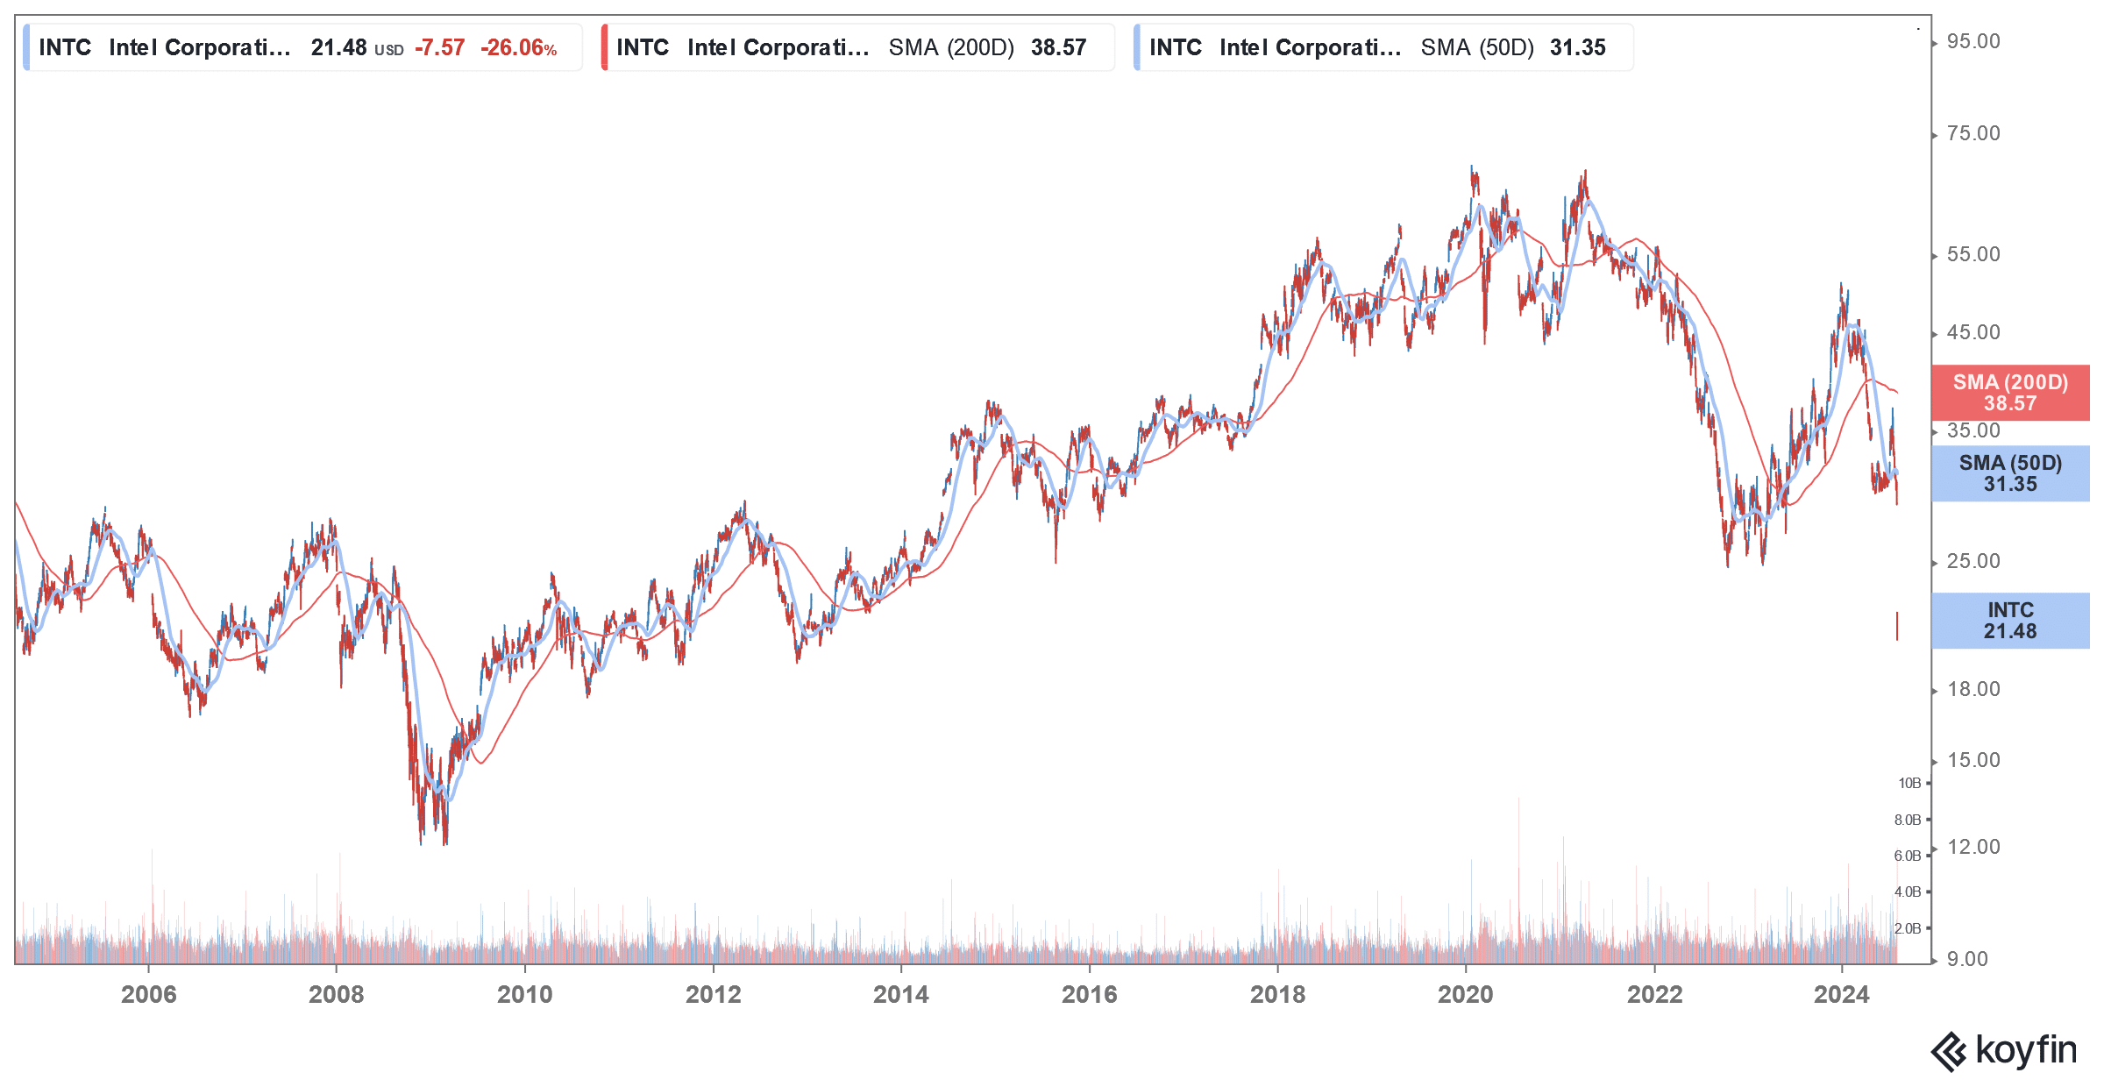
Task: Click the 8.0B volume axis label
Action: point(1908,820)
